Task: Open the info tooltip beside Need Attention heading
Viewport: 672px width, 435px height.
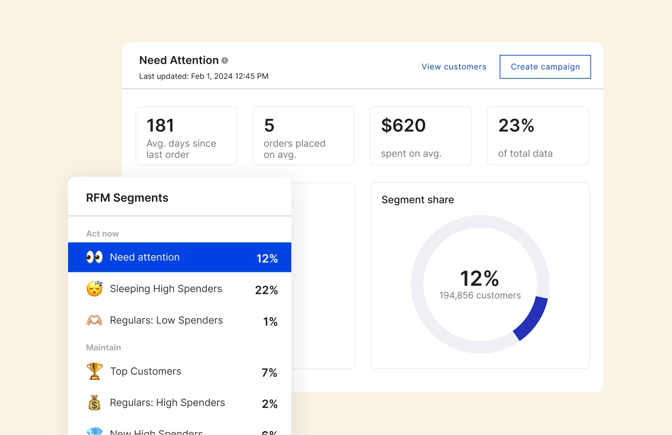Action: [225, 60]
